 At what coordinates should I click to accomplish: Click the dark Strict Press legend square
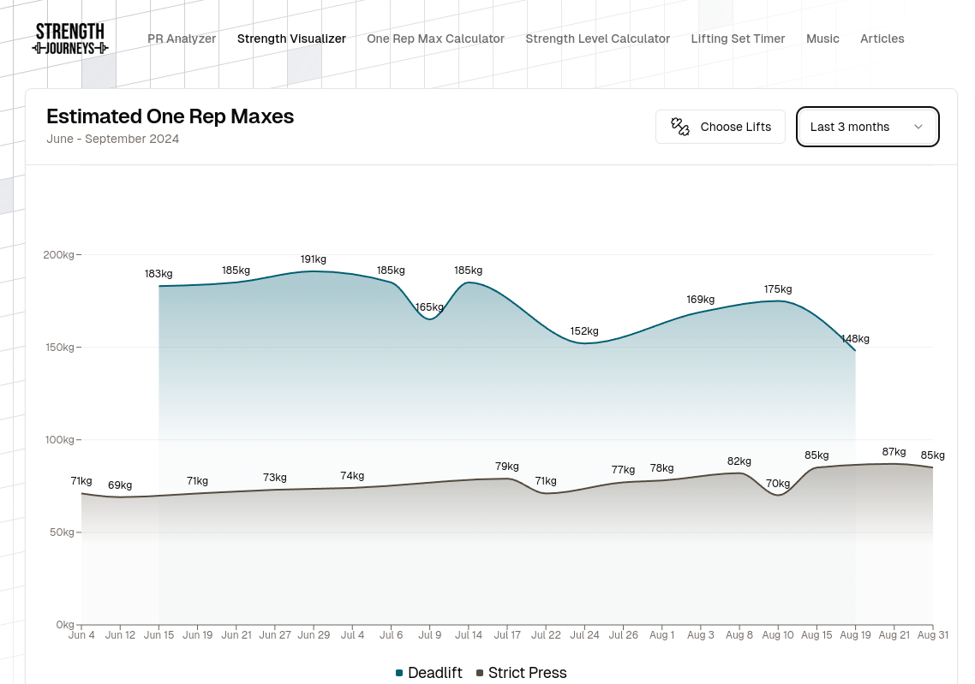click(x=479, y=673)
